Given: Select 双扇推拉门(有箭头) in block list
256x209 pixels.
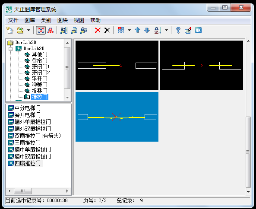Looking at the screenshot, I should point(38,136).
